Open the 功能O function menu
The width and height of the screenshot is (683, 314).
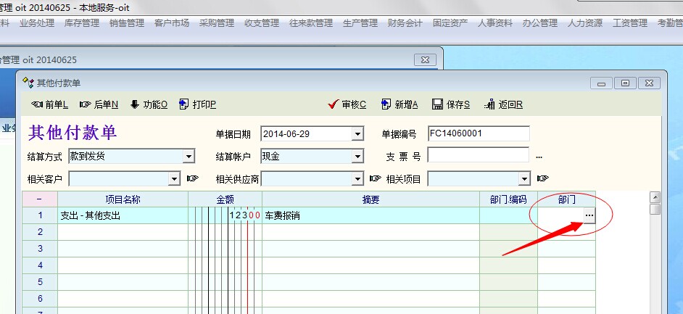tap(149, 104)
